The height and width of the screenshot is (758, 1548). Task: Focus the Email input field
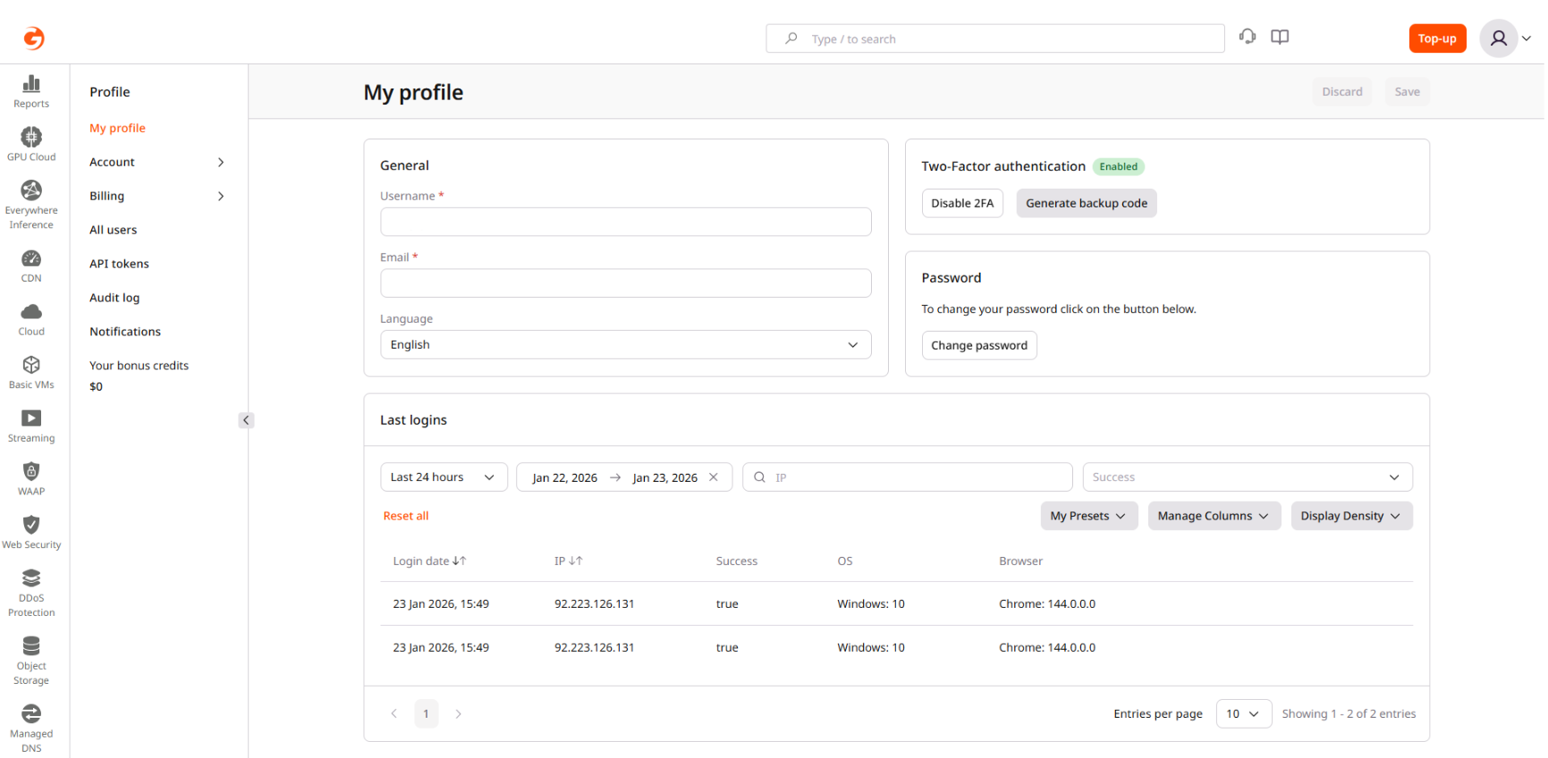tap(626, 283)
